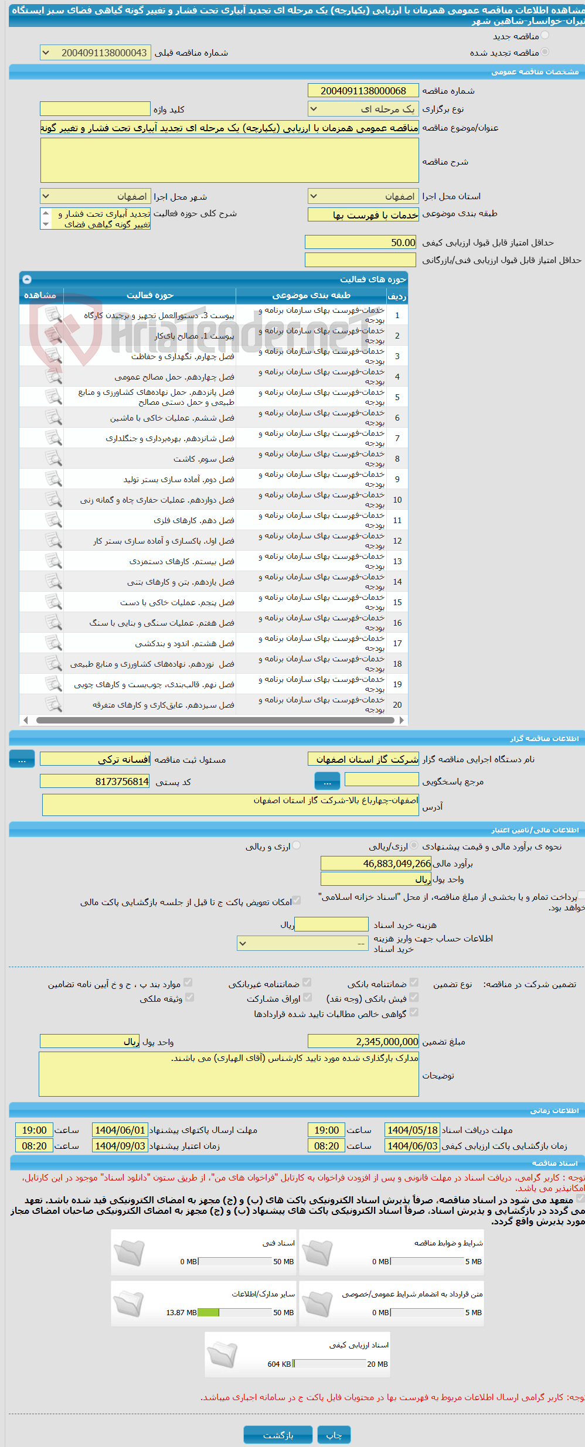Sort by طبقه بندی موضوعی column header
This screenshot has width=585, height=1447.
[311, 295]
